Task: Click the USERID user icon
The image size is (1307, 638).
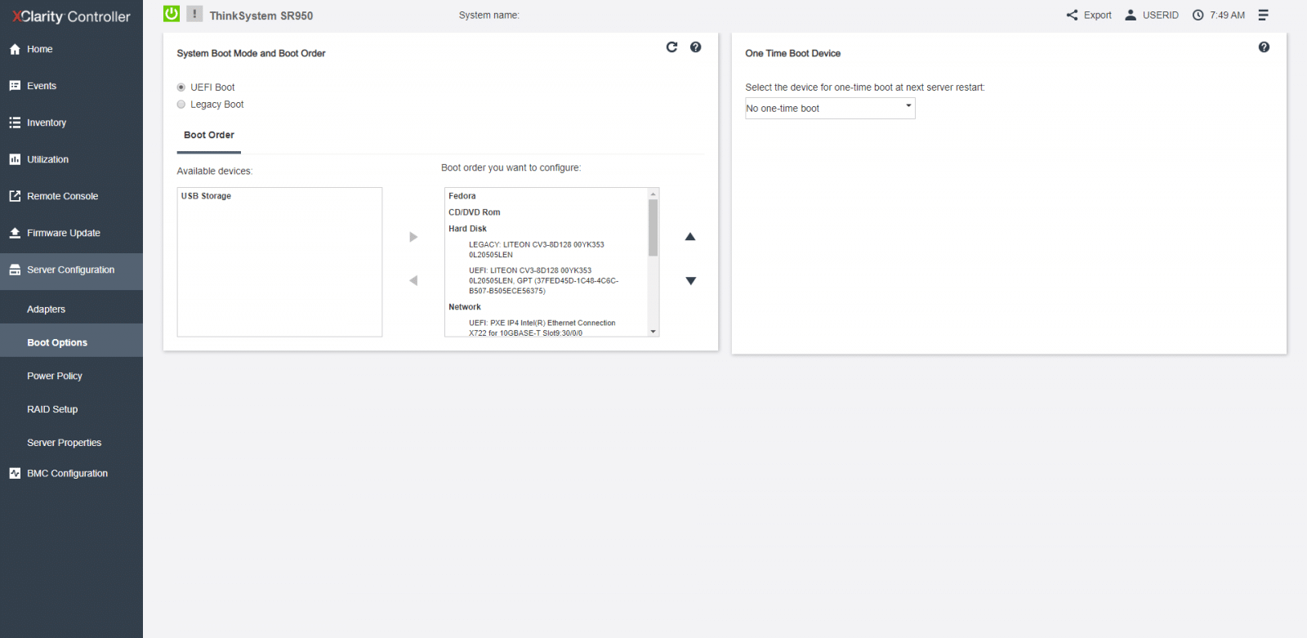Action: click(1131, 15)
